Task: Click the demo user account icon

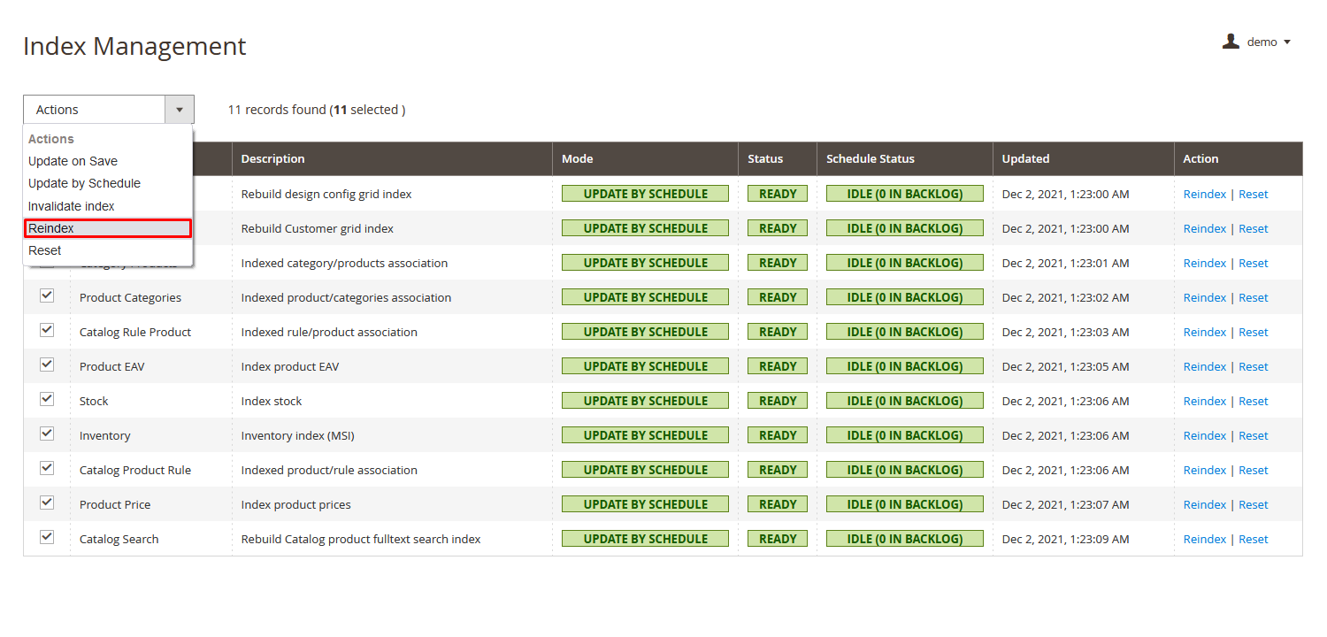Action: [1231, 42]
